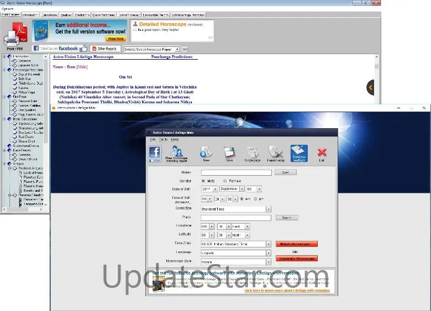Switch to the Analysis tab
The height and width of the screenshot is (311, 431).
(x=66, y=15)
